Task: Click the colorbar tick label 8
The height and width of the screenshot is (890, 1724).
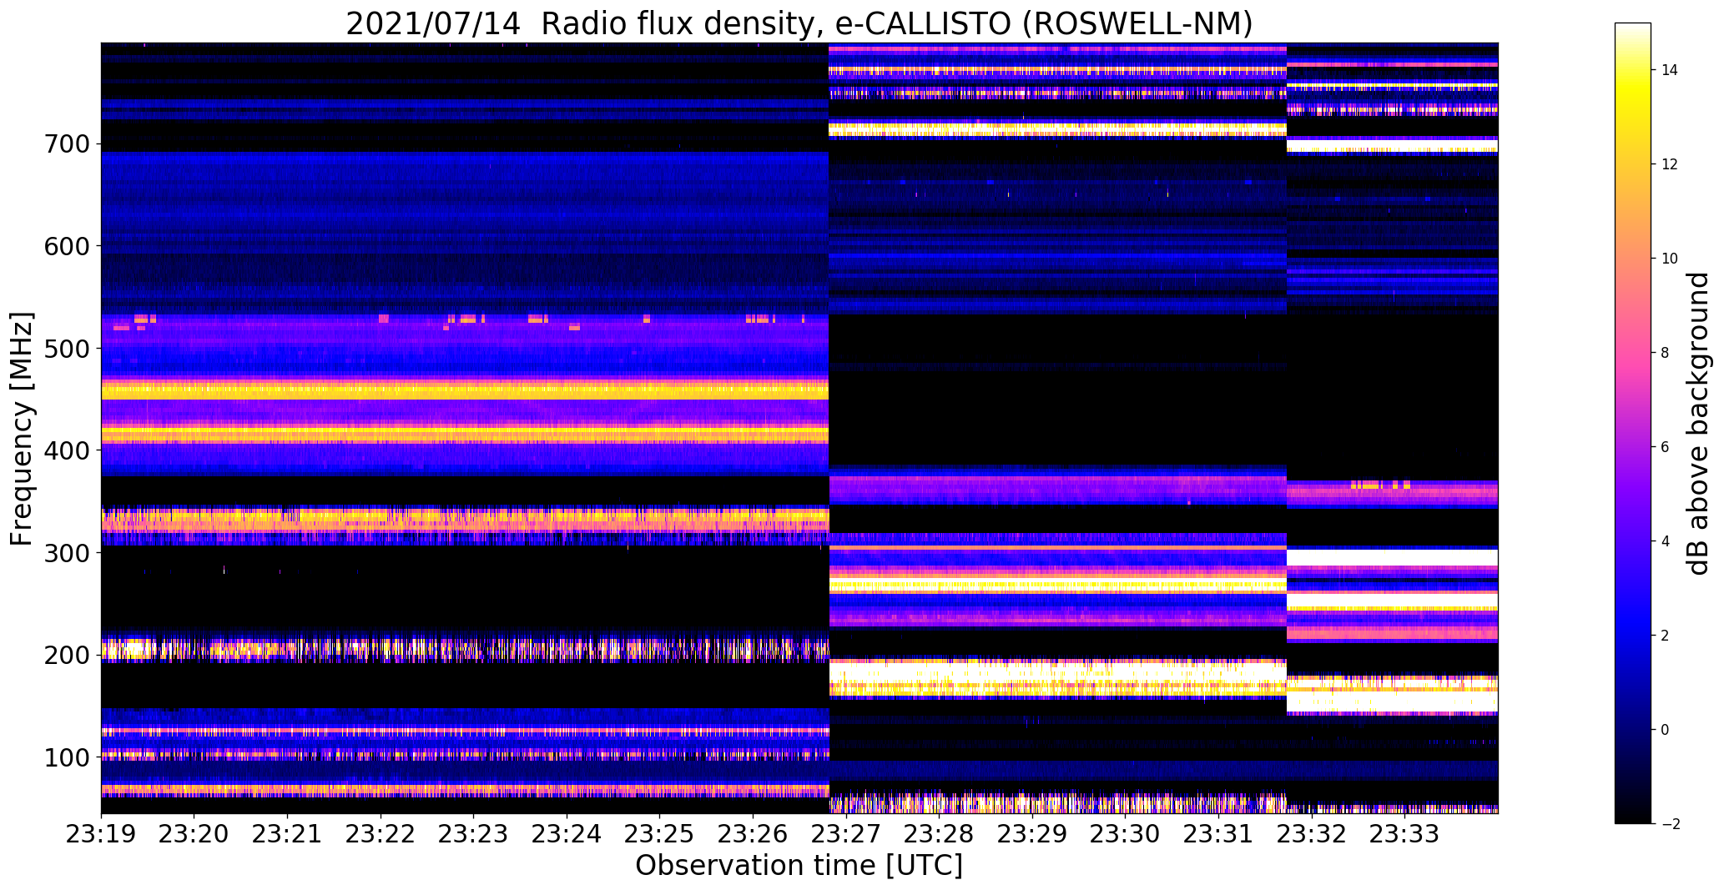Action: click(x=1666, y=353)
